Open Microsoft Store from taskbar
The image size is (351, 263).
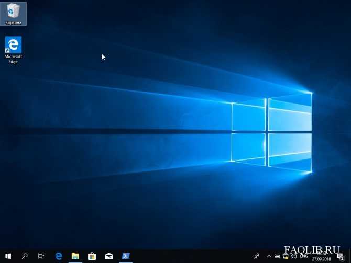(92, 256)
